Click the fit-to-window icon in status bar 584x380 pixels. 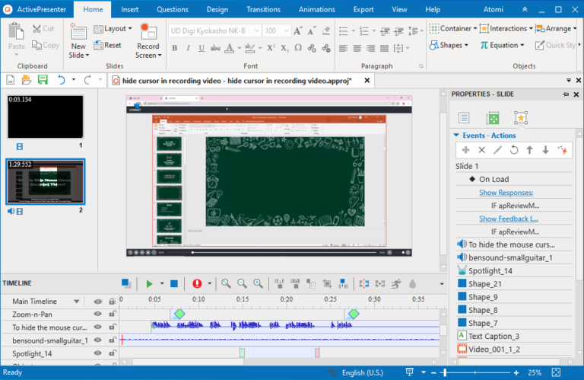point(556,372)
